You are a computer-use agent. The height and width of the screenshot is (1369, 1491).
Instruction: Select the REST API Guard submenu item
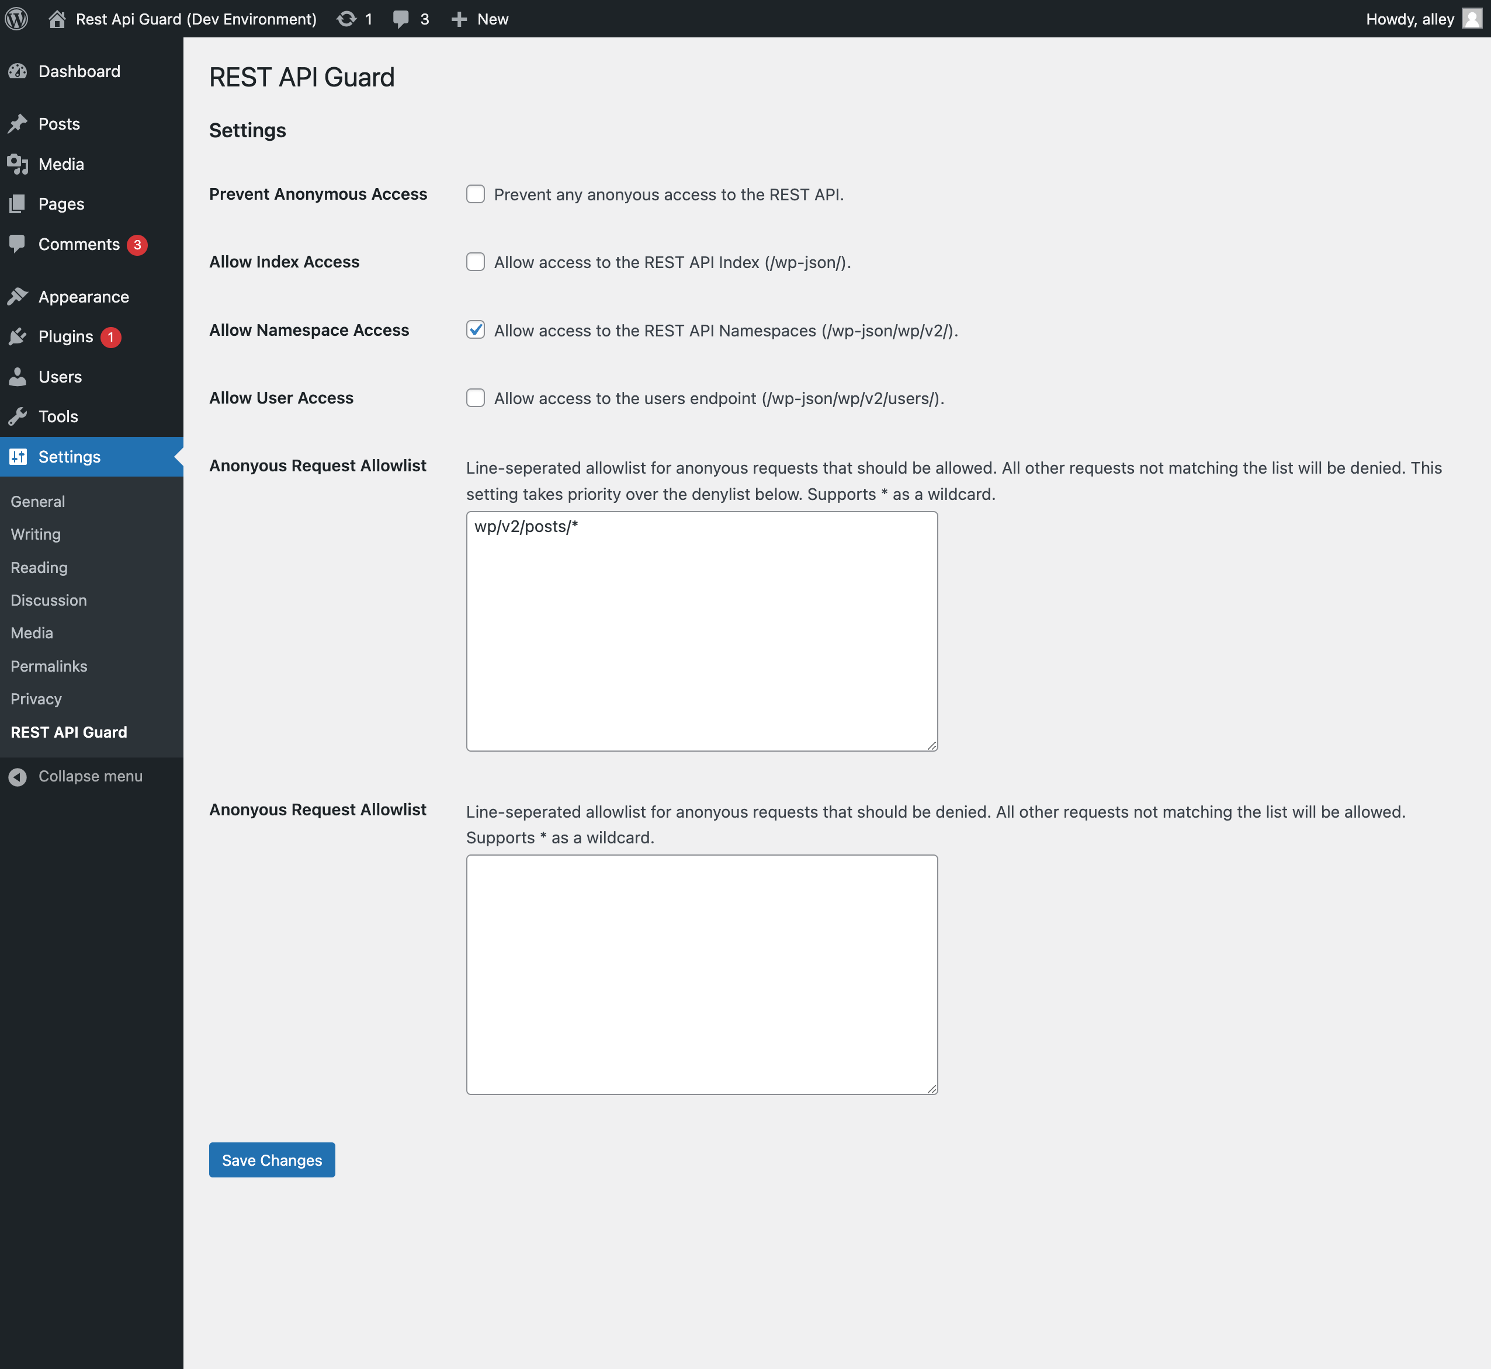pos(69,732)
